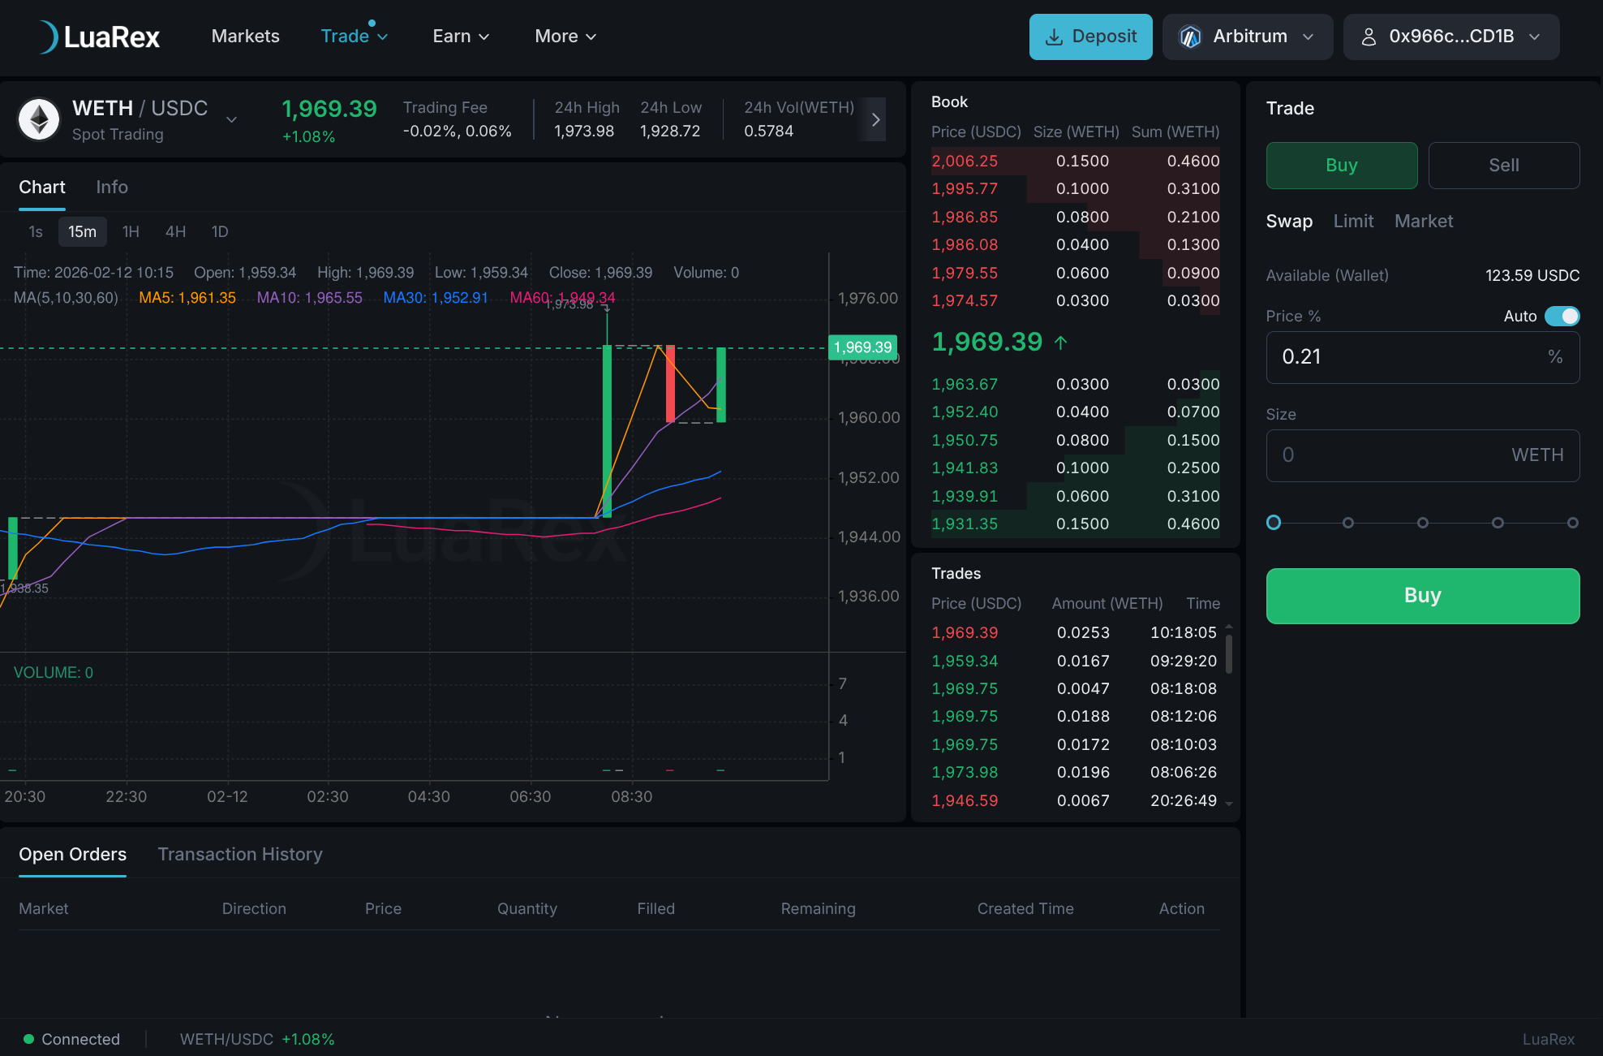This screenshot has height=1056, width=1603.
Task: Click the Price % input field
Action: point(1423,357)
